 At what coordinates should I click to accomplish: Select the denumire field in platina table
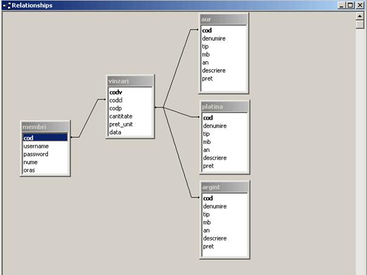214,126
